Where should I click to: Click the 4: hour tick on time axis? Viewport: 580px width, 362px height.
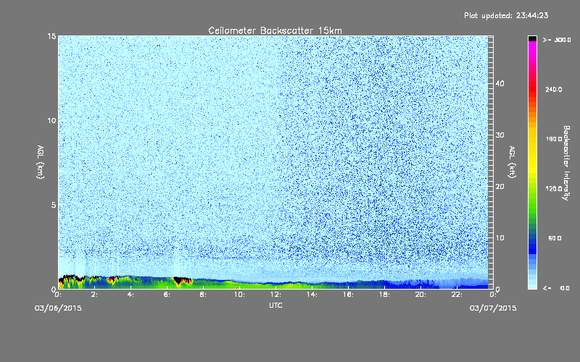(x=131, y=295)
